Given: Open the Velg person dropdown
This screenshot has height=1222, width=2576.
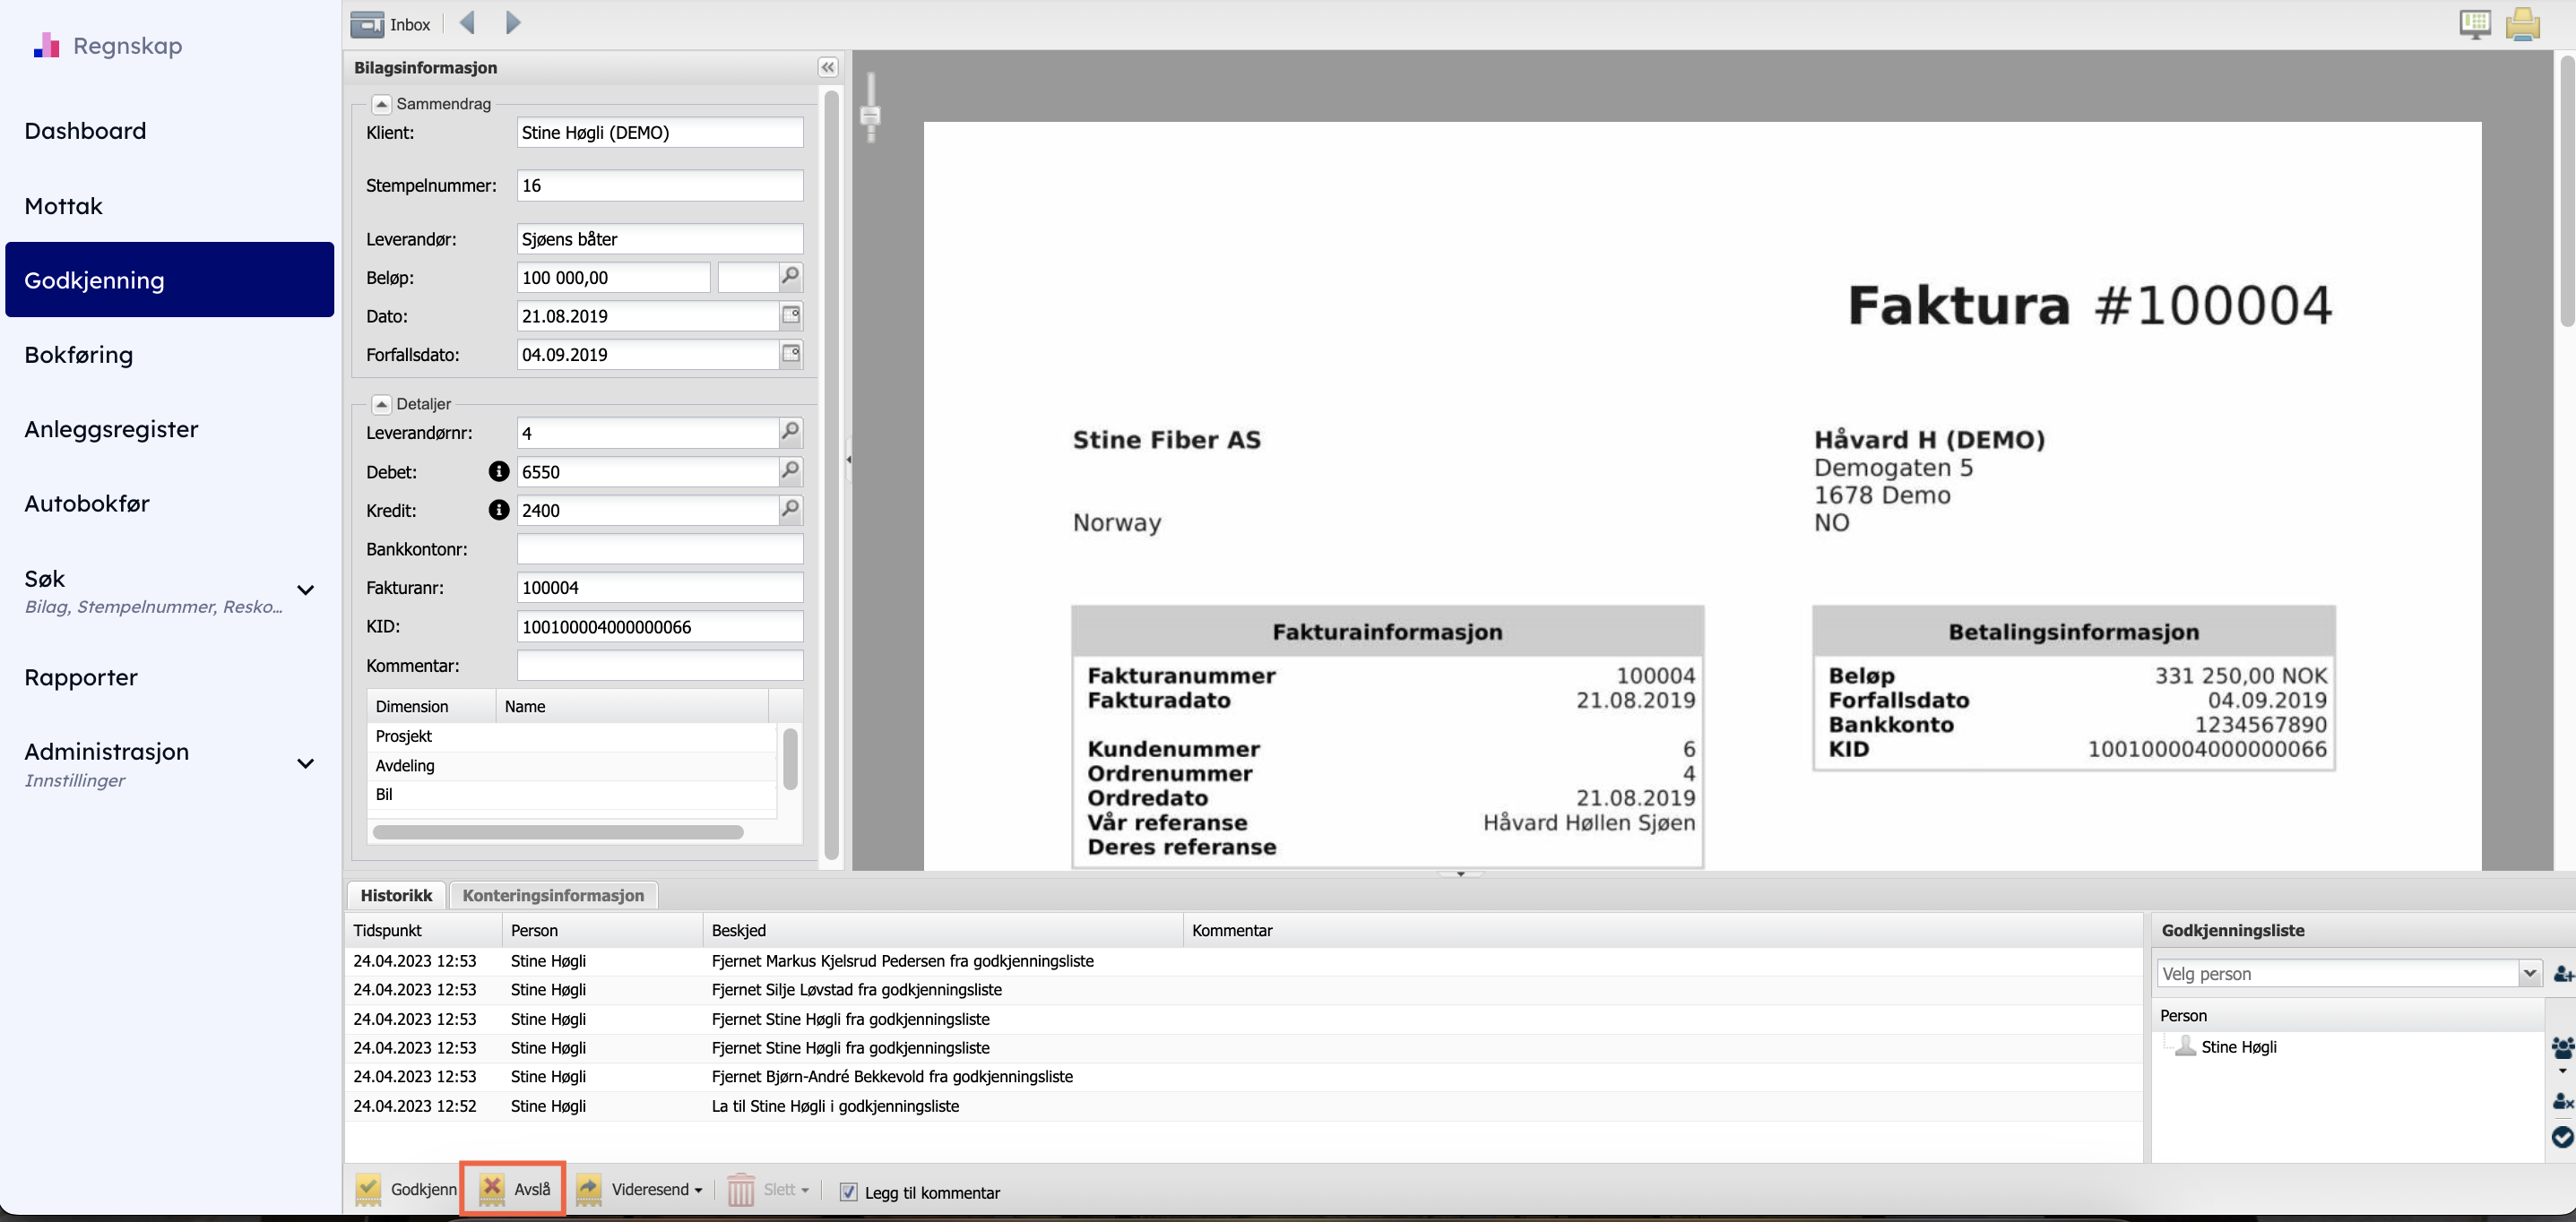Looking at the screenshot, I should (x=2529, y=973).
